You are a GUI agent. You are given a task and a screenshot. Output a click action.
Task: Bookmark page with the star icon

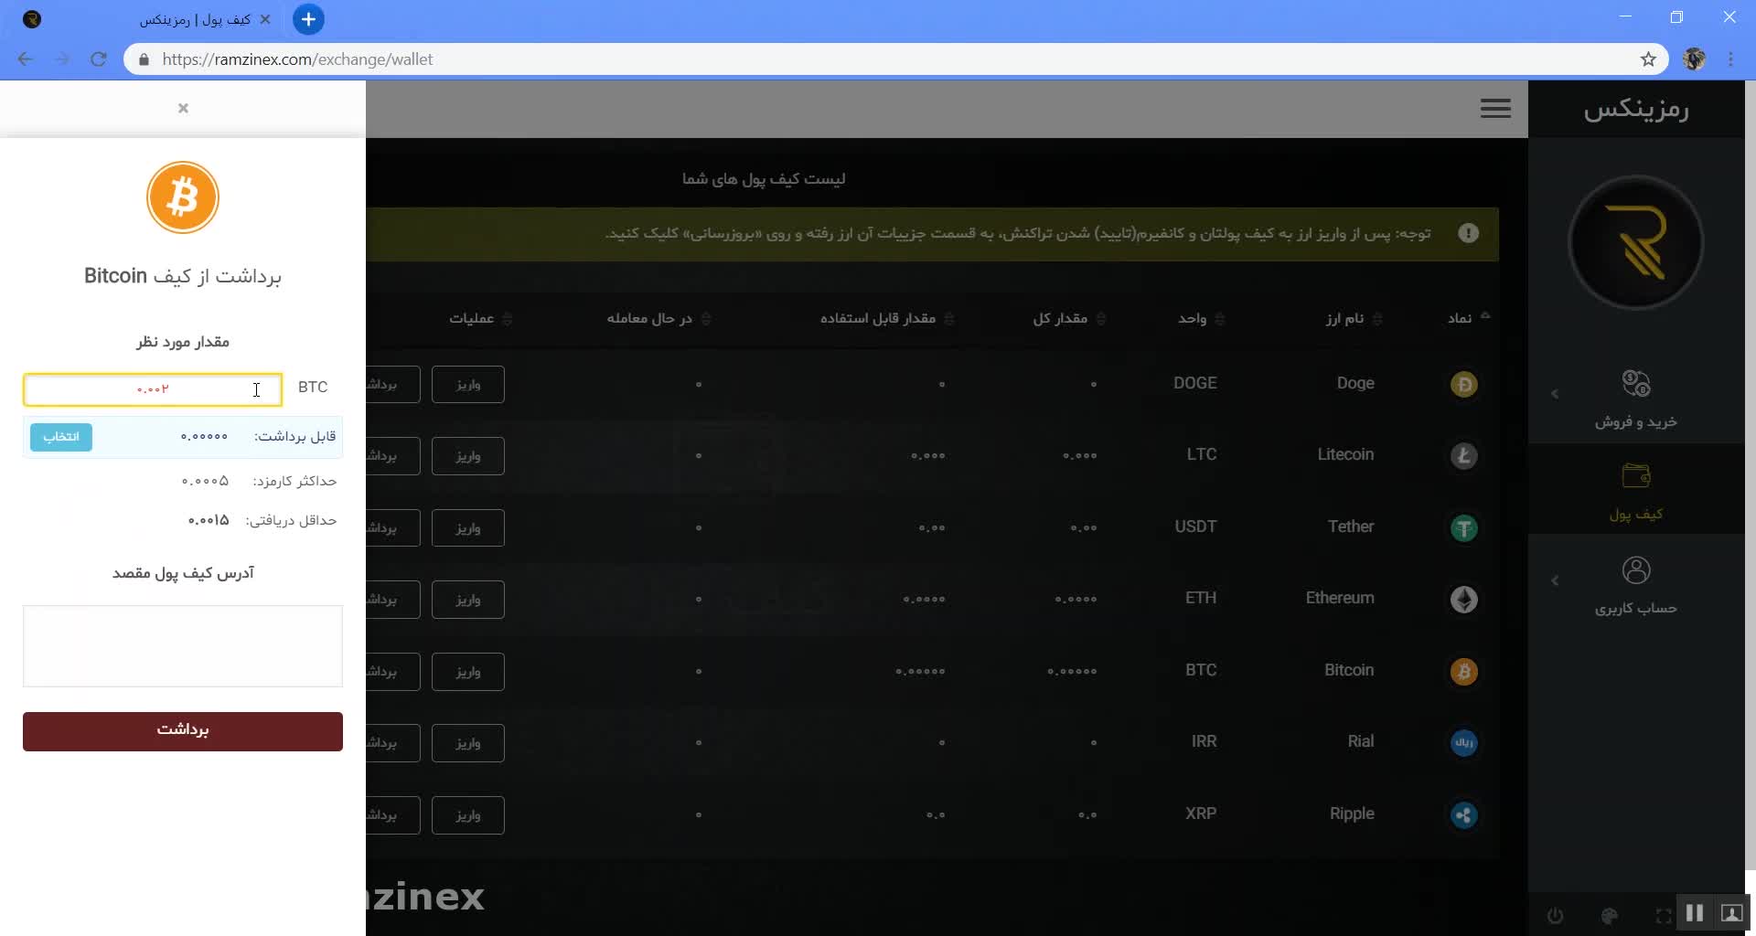click(1648, 59)
